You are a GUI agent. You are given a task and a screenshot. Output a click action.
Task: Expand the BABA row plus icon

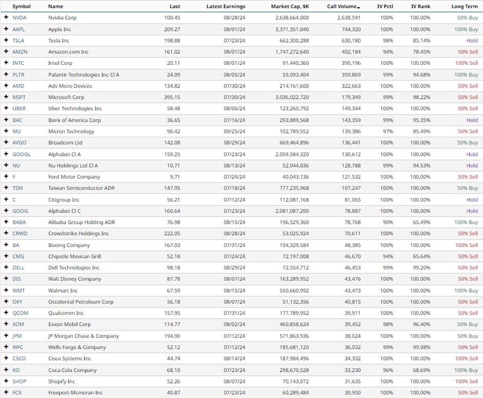[x=6, y=222]
